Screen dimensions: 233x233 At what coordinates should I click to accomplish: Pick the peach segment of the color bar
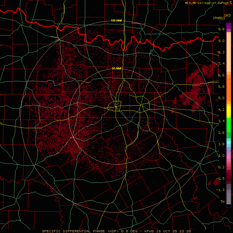(x=229, y=53)
